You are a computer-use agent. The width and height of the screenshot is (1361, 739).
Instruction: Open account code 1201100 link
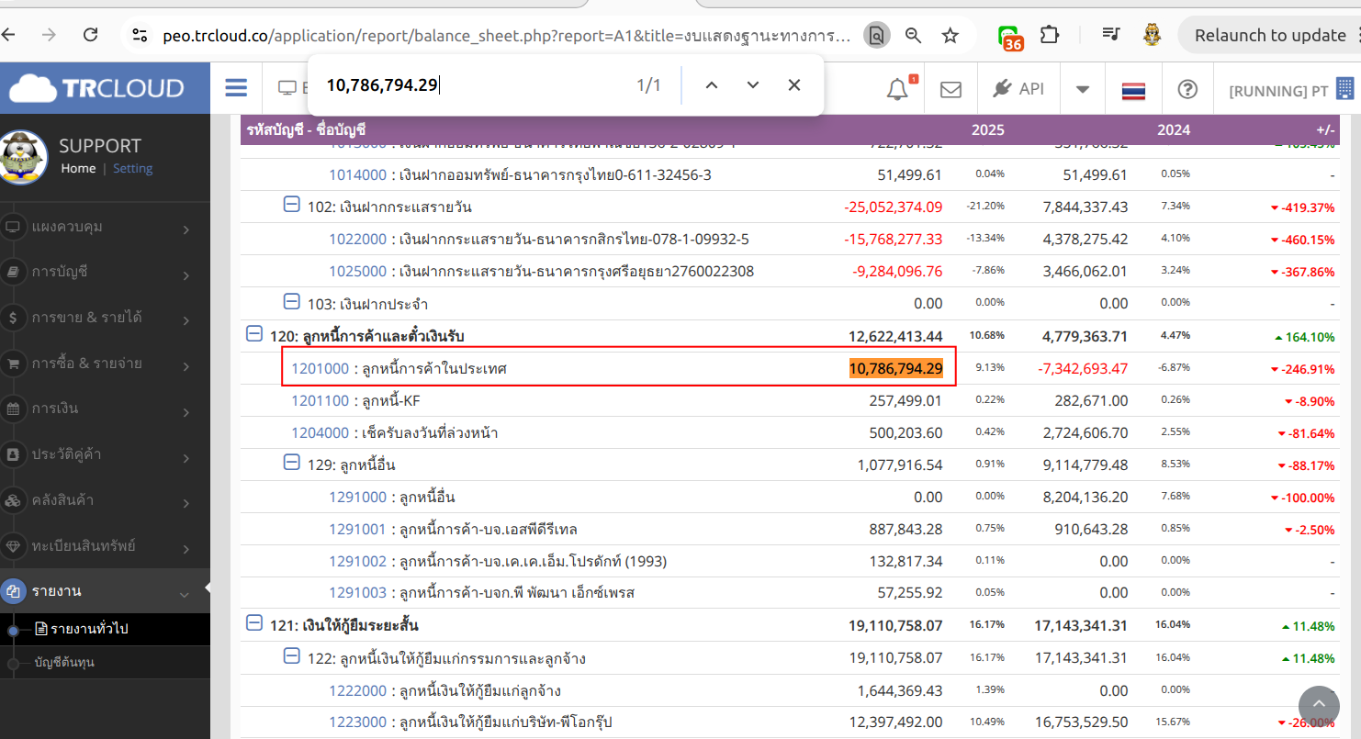321,401
